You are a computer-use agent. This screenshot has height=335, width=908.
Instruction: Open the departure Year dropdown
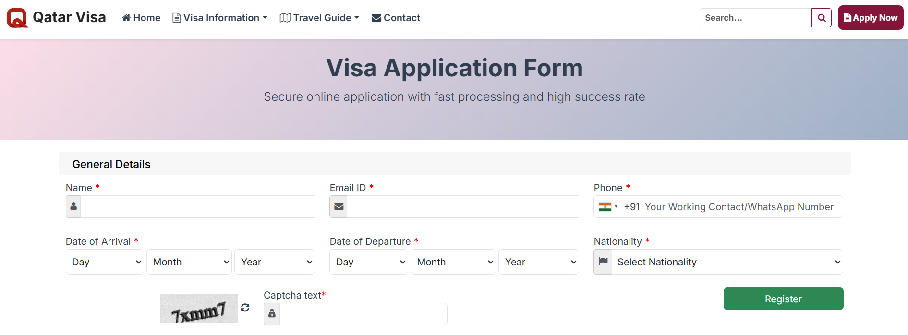[x=539, y=262]
